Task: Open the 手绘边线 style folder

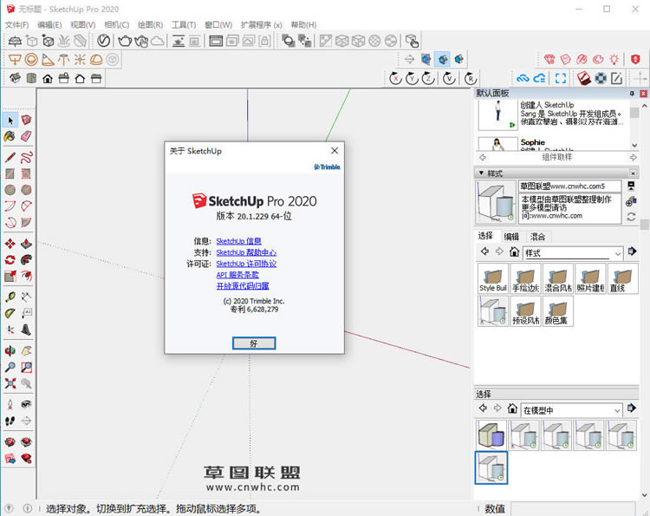Action: (525, 278)
